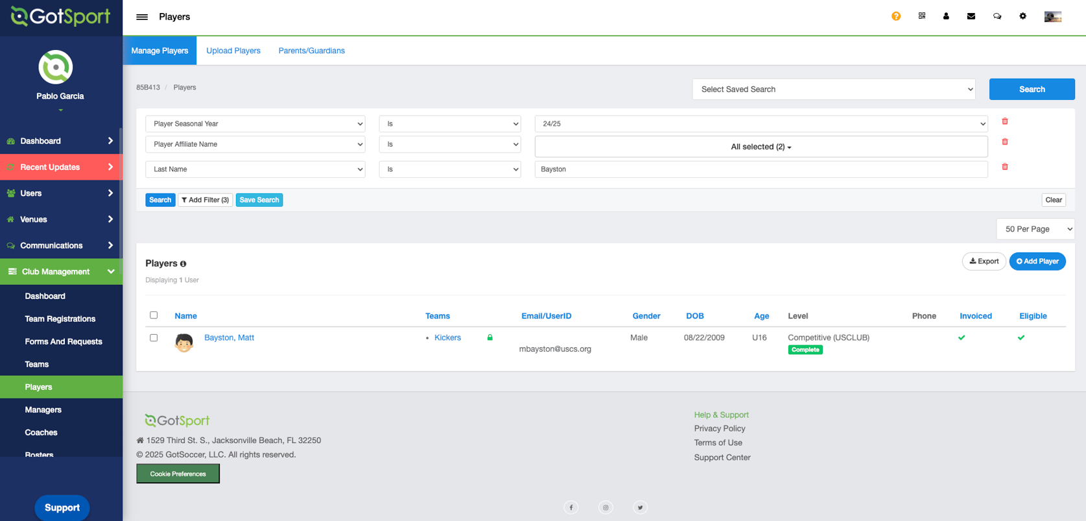Image resolution: width=1086 pixels, height=521 pixels.
Task: Click the Last Name value field containing Bayston
Action: pos(761,169)
